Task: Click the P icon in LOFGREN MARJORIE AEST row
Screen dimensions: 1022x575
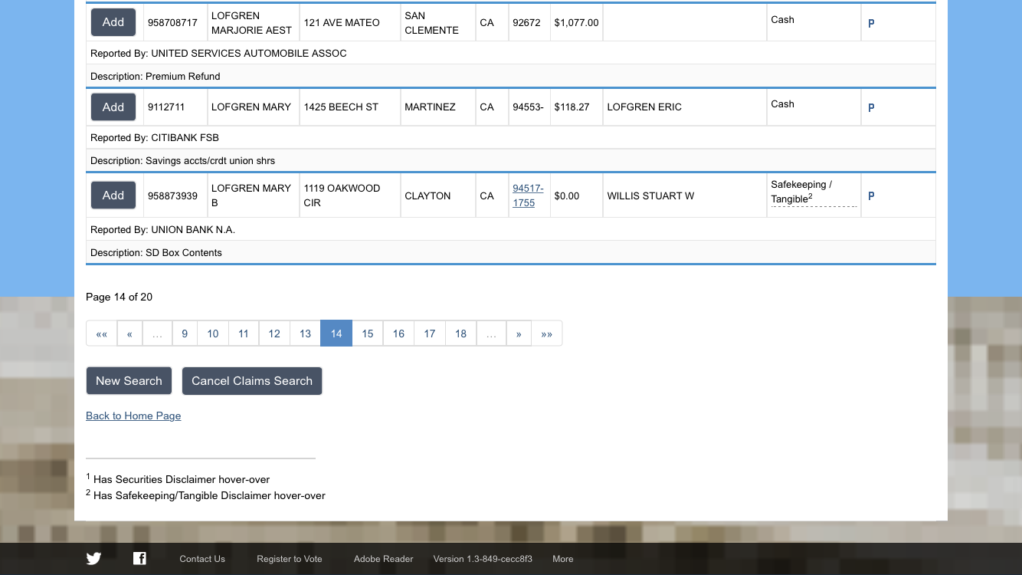Action: 871,23
